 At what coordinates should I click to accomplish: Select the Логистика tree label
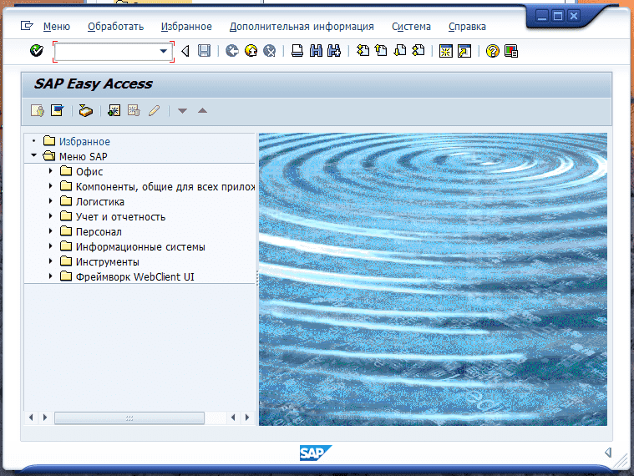[100, 201]
